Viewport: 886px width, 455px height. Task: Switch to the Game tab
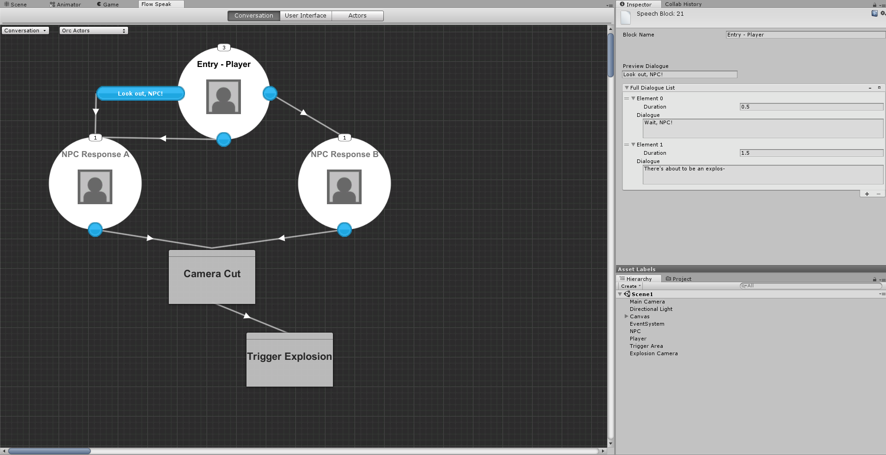[108, 4]
